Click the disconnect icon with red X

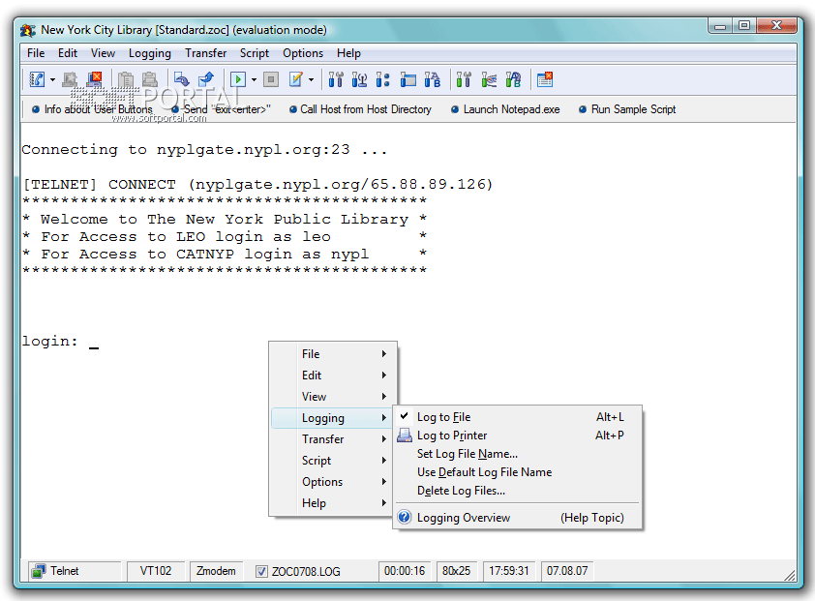point(95,79)
